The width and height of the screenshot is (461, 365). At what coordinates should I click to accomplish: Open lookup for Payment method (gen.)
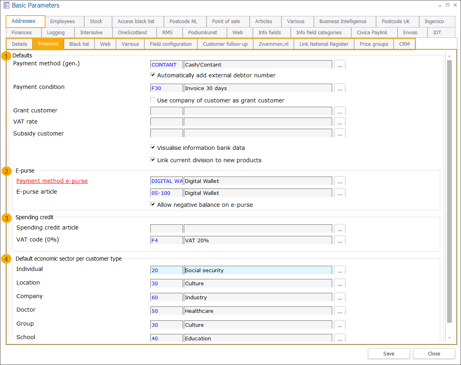point(339,65)
